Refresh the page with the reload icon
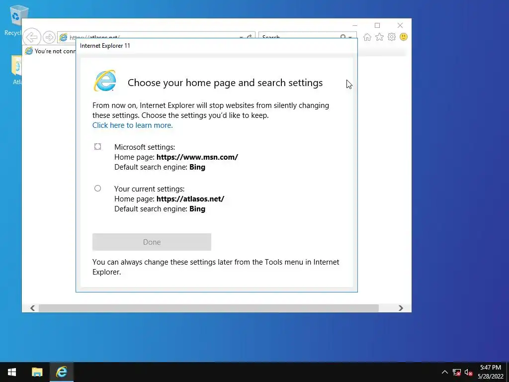The height and width of the screenshot is (382, 509). click(x=250, y=37)
